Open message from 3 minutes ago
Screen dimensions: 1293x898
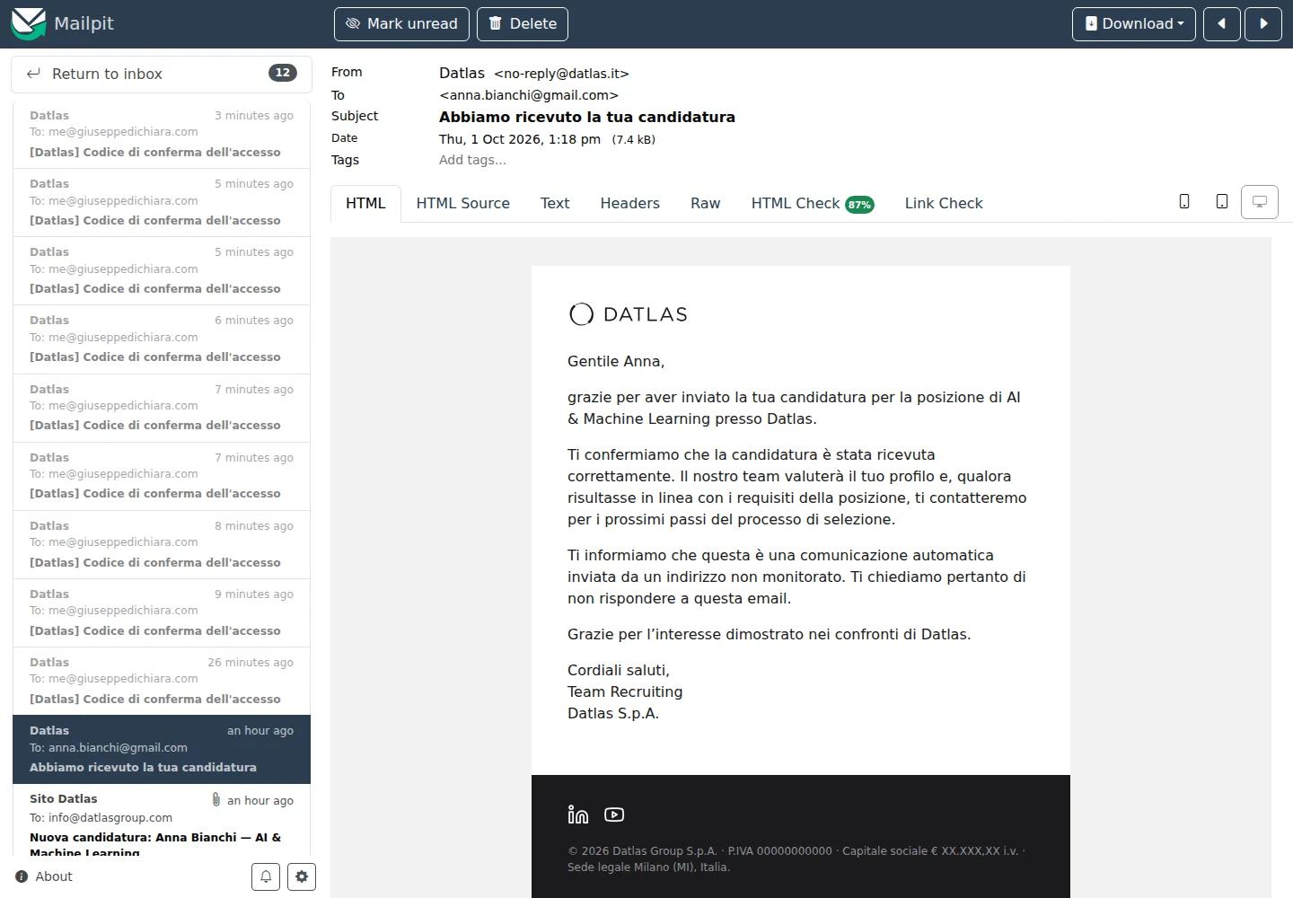(162, 134)
